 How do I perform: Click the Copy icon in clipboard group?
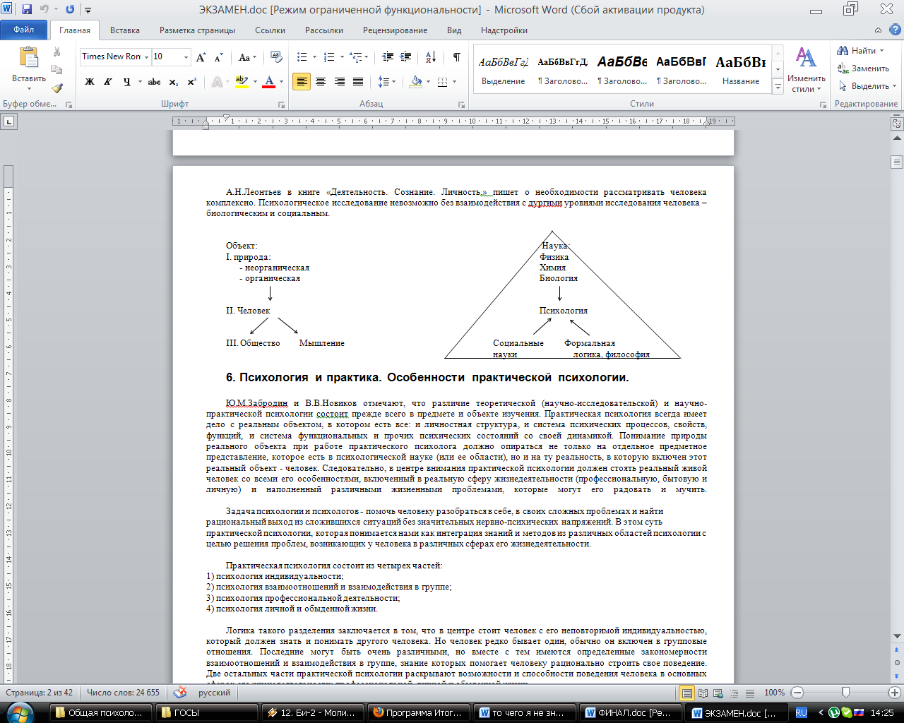coord(57,70)
